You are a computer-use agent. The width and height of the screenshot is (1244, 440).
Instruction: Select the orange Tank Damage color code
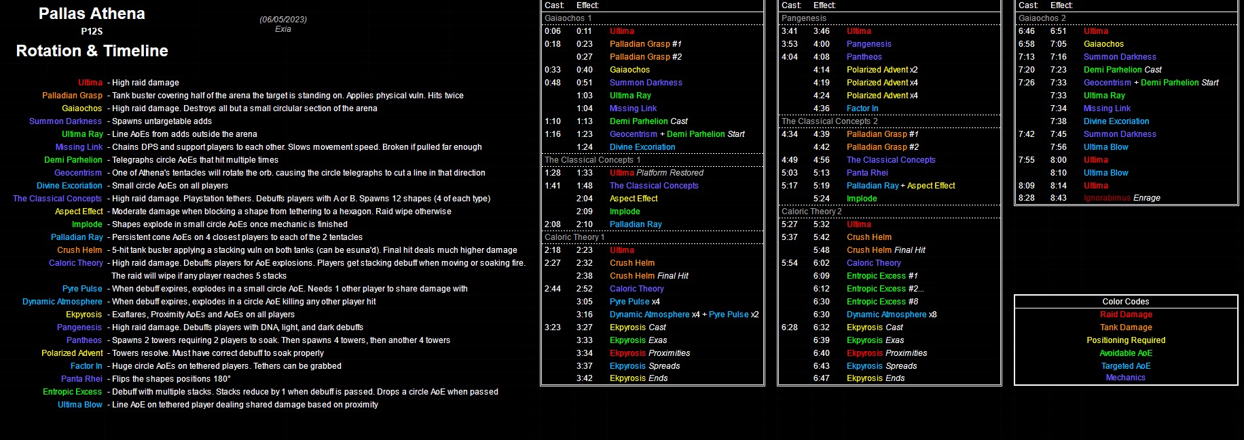[1125, 327]
